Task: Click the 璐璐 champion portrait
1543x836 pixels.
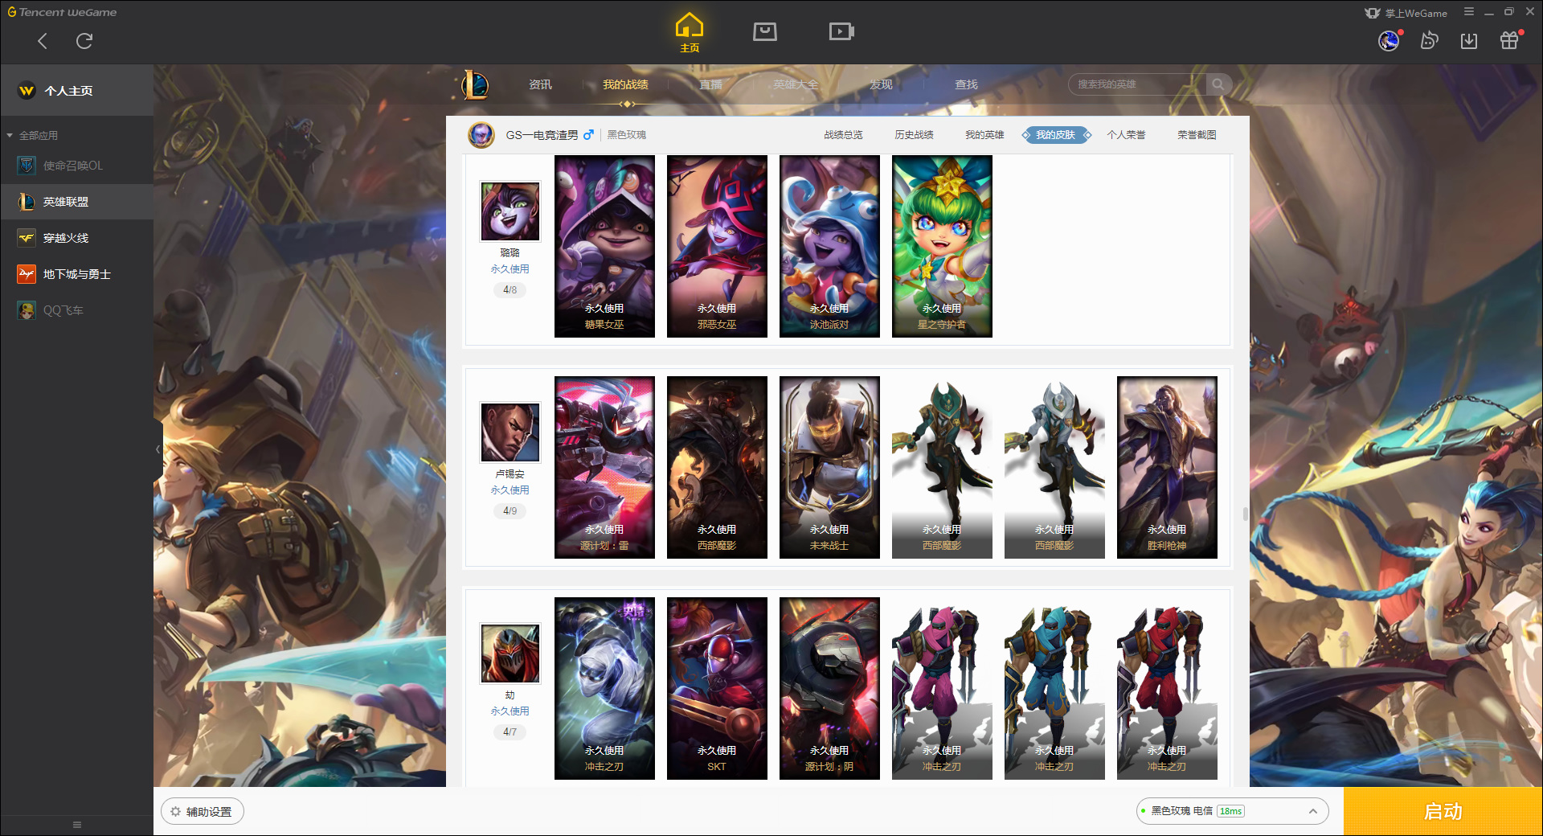Action: pos(510,211)
